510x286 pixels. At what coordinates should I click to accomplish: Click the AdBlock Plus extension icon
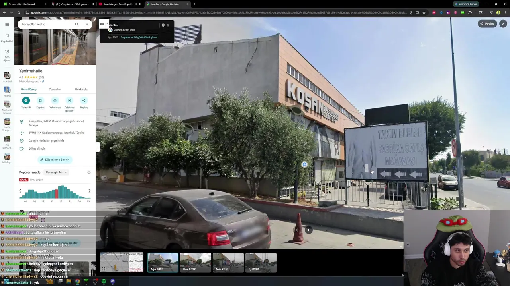coord(434,13)
